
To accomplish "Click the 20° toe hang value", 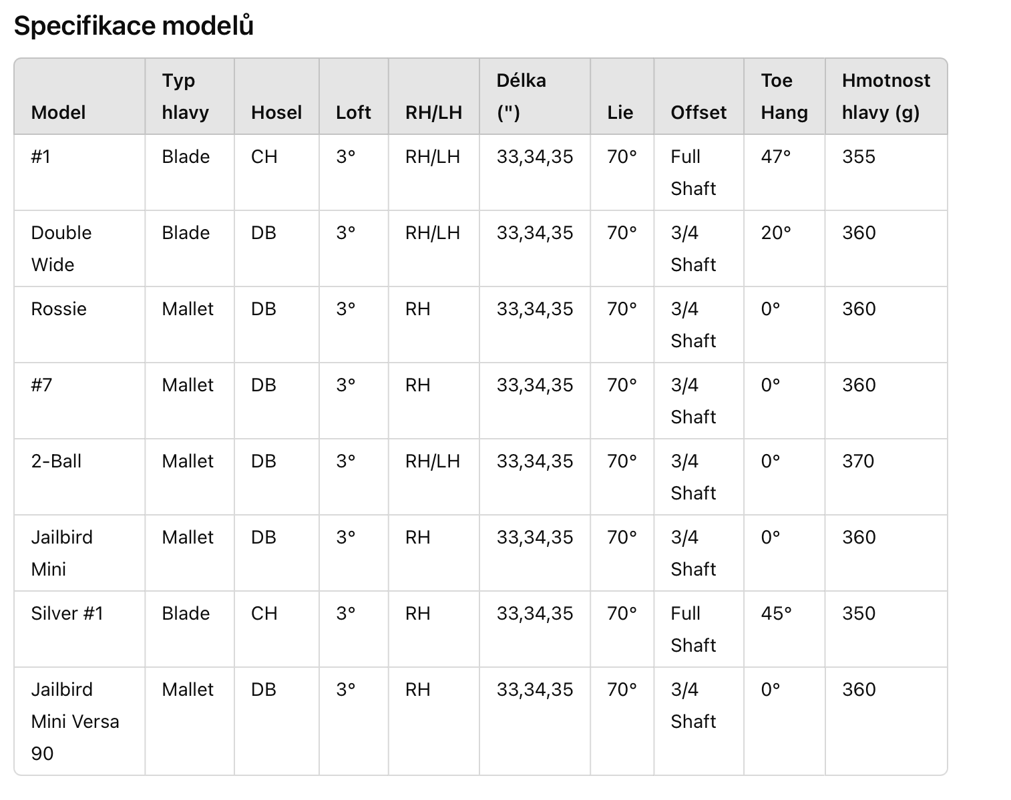I will pyautogui.click(x=776, y=232).
